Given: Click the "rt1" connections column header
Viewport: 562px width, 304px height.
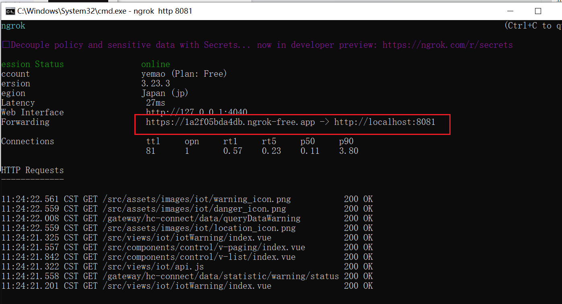Looking at the screenshot, I should tap(231, 141).
